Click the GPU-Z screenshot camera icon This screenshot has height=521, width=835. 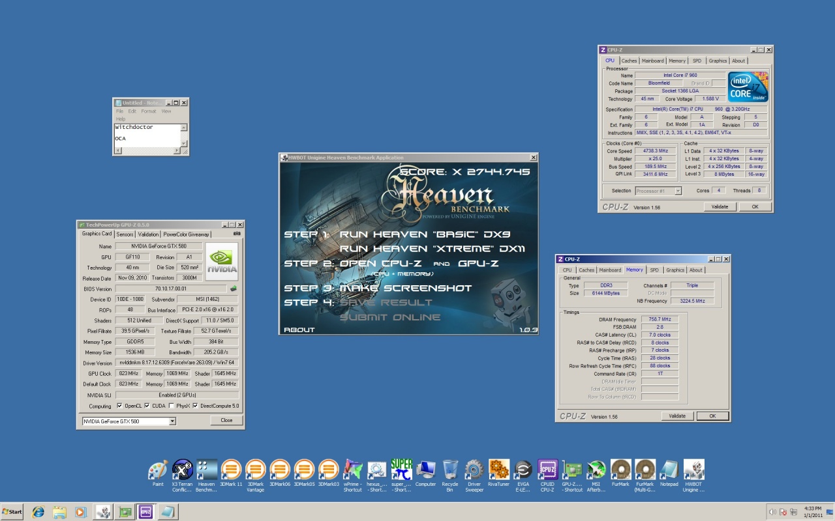[x=237, y=234]
